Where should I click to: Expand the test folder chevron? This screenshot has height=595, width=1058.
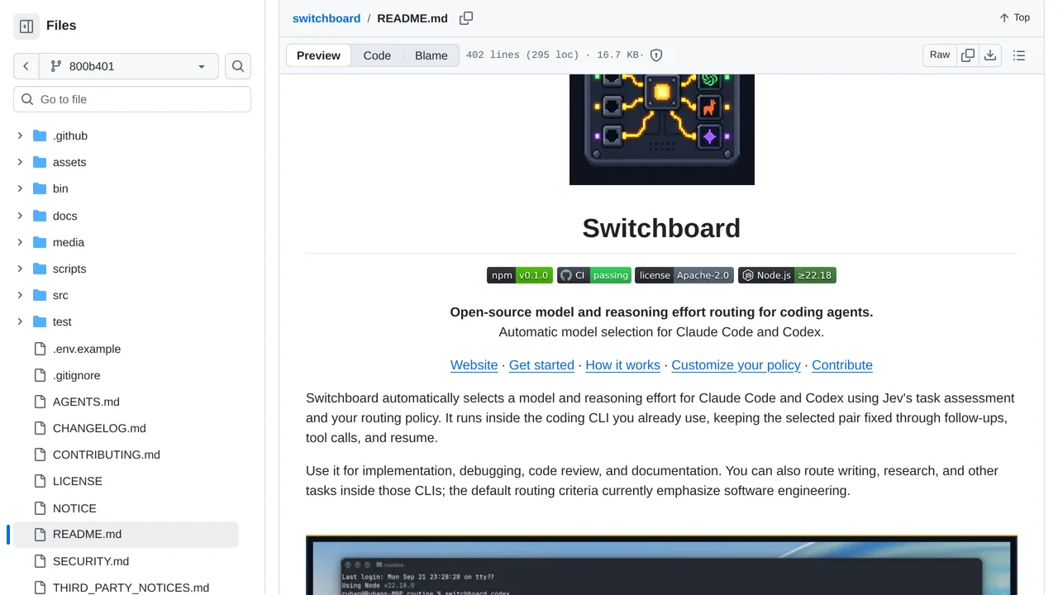[20, 321]
